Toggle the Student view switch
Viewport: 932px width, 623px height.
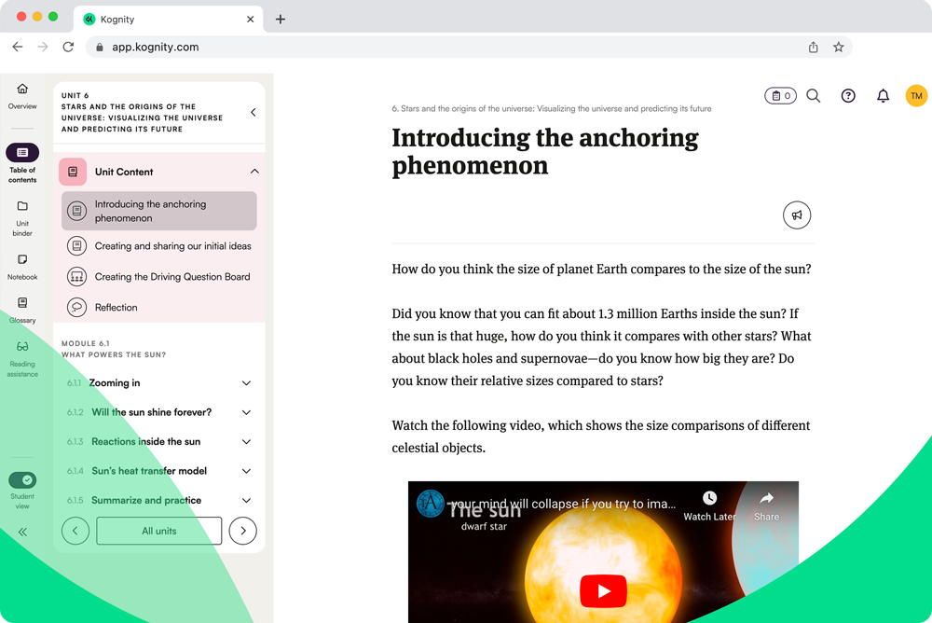point(22,479)
